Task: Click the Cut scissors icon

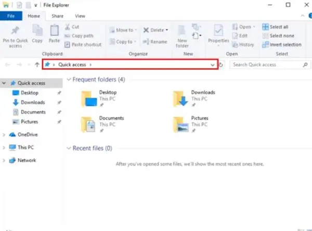Action: click(68, 27)
